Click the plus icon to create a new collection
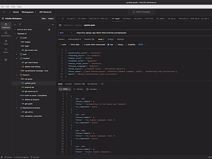 (x=15, y=25)
